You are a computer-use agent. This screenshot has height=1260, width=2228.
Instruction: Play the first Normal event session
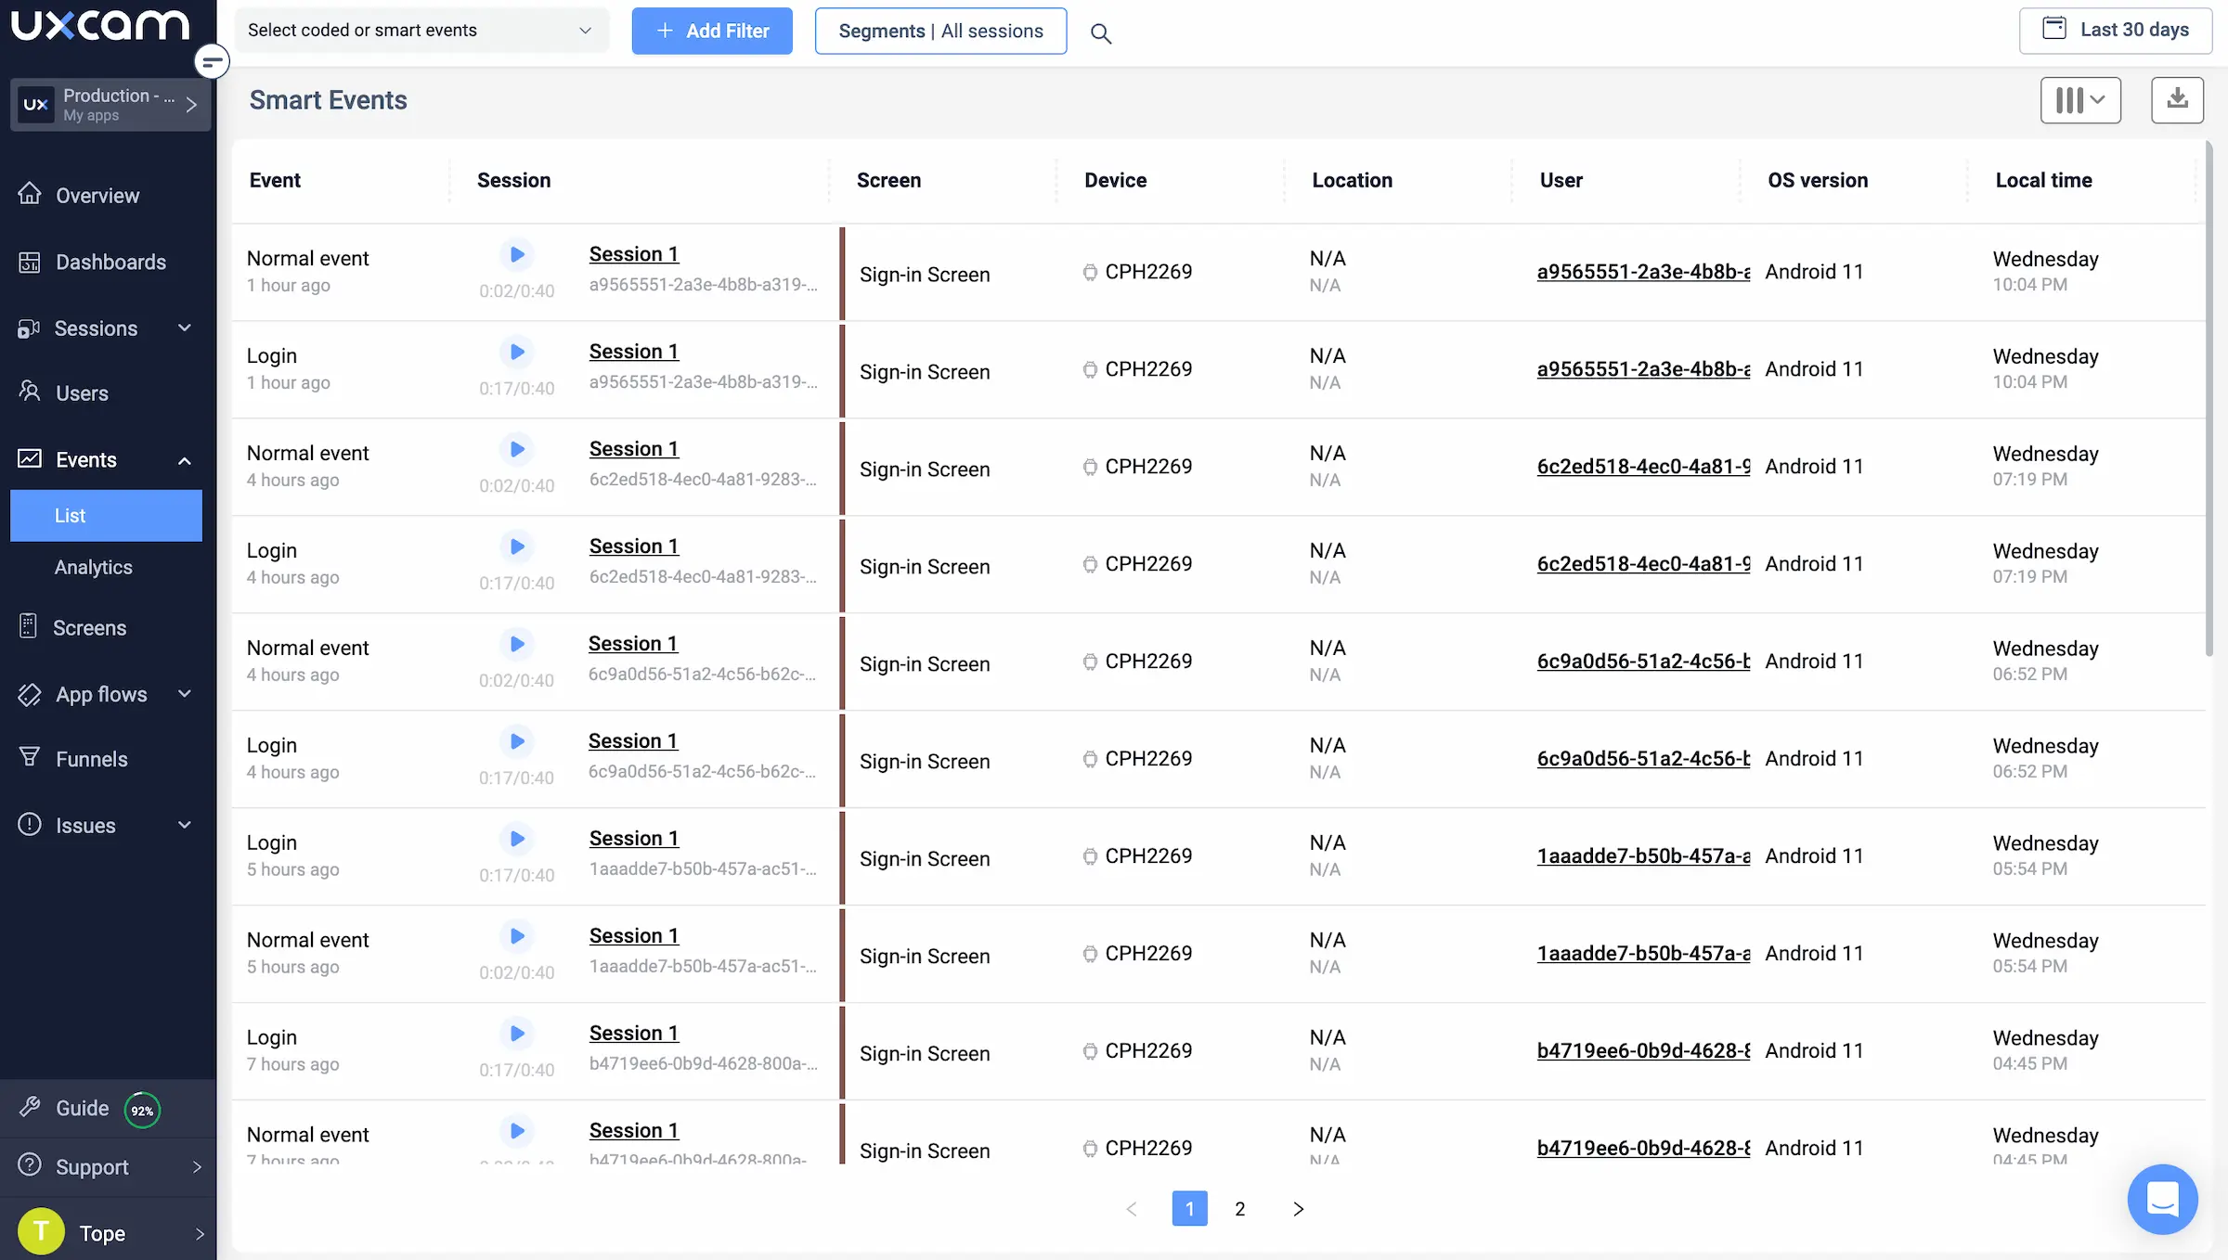point(517,254)
